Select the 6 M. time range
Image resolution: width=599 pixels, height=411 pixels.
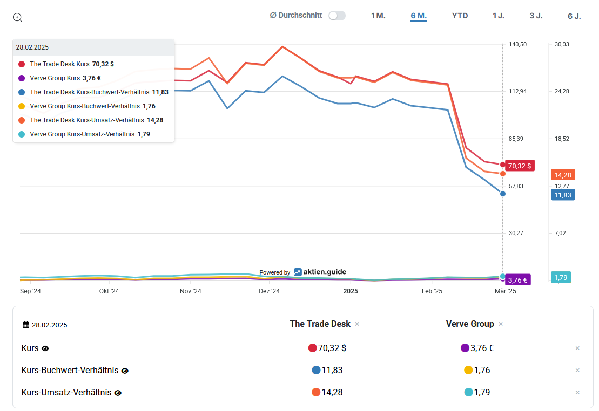[x=419, y=16]
